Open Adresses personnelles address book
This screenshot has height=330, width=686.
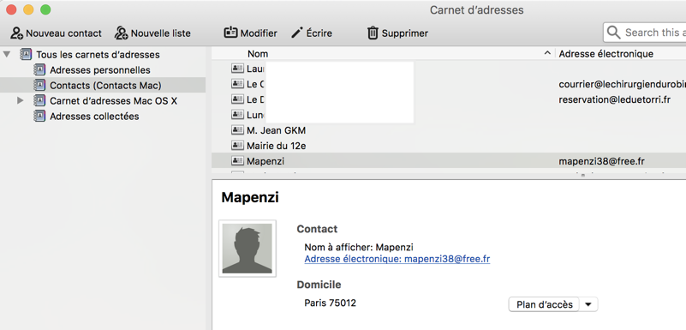tap(99, 70)
